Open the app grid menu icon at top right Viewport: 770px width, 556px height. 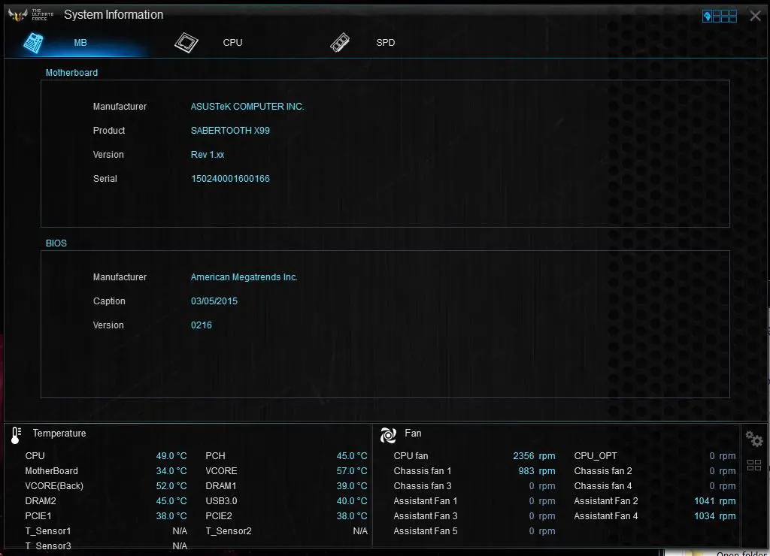click(x=720, y=17)
